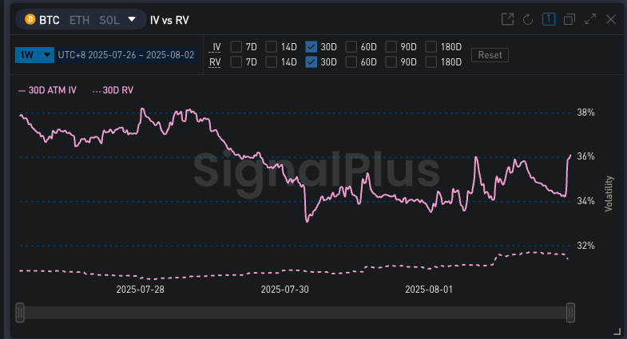Click the 2025-08-01 axis date label
Screen dimensions: 627x339
tap(429, 290)
